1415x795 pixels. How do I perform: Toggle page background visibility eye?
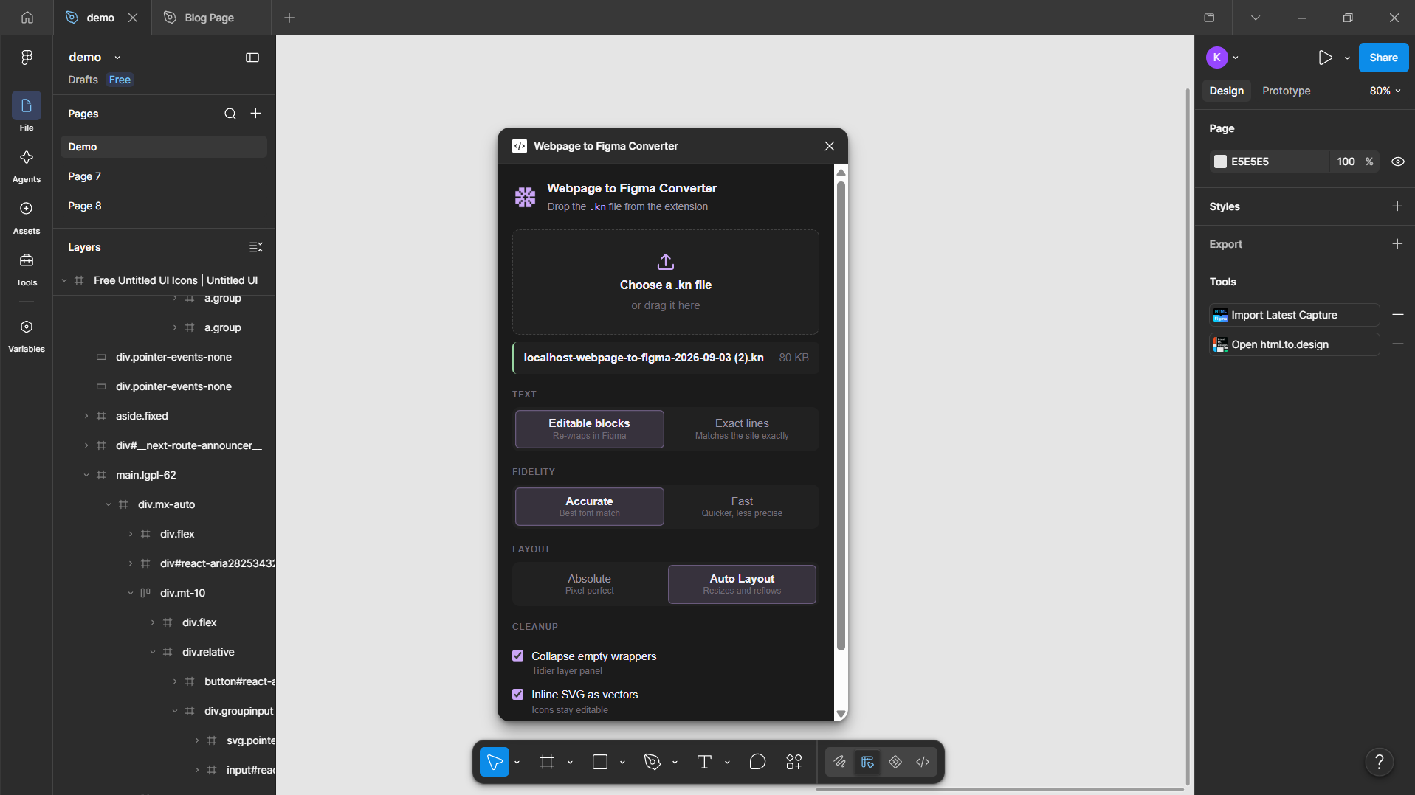pyautogui.click(x=1397, y=162)
